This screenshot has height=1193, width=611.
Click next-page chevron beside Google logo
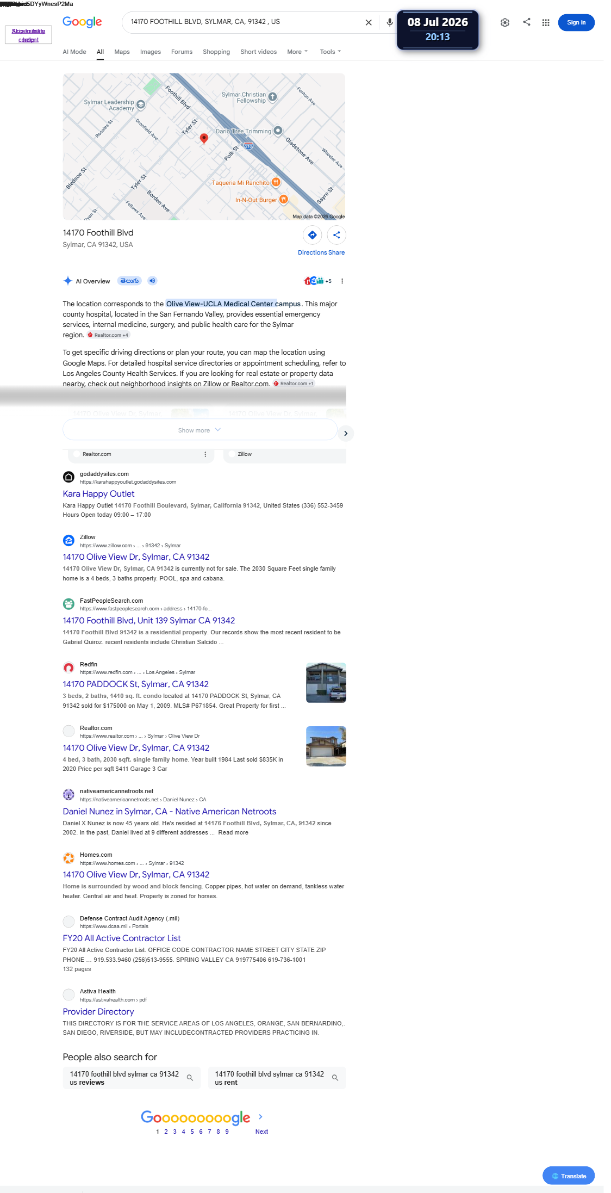coord(261,1116)
